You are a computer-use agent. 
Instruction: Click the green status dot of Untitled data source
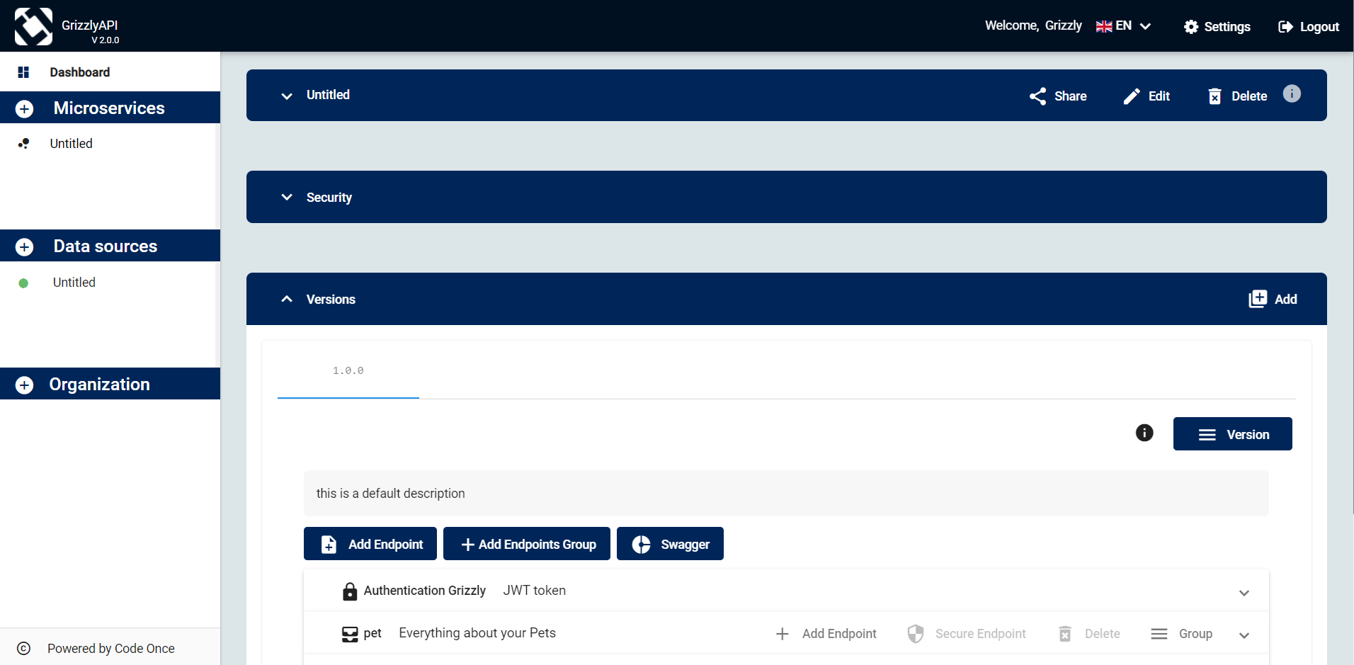(23, 283)
